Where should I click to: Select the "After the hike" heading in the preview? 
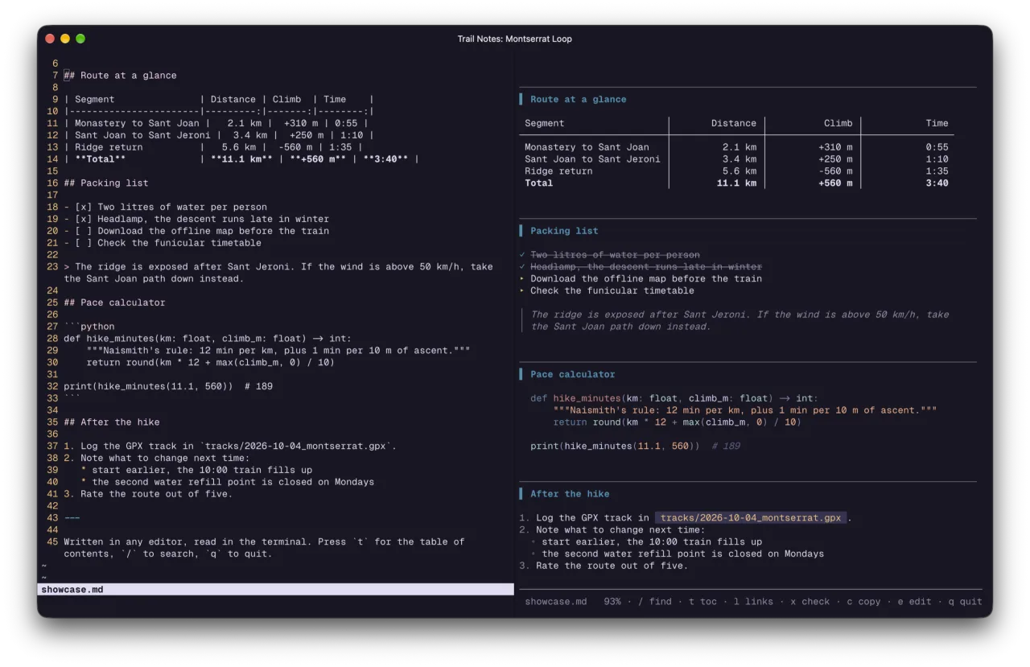click(570, 494)
